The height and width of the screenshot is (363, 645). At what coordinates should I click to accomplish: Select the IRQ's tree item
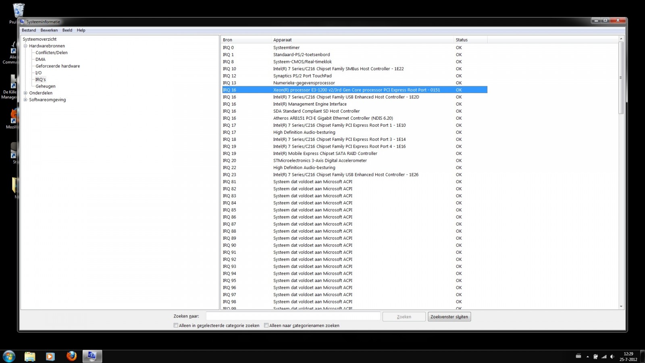tap(40, 79)
